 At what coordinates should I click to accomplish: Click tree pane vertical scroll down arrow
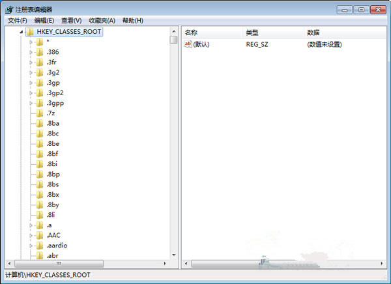[x=174, y=255]
